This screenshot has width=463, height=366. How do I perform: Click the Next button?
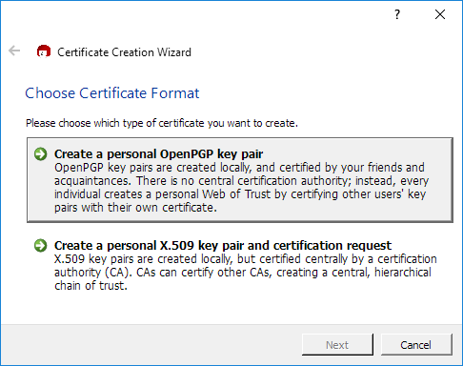click(337, 344)
